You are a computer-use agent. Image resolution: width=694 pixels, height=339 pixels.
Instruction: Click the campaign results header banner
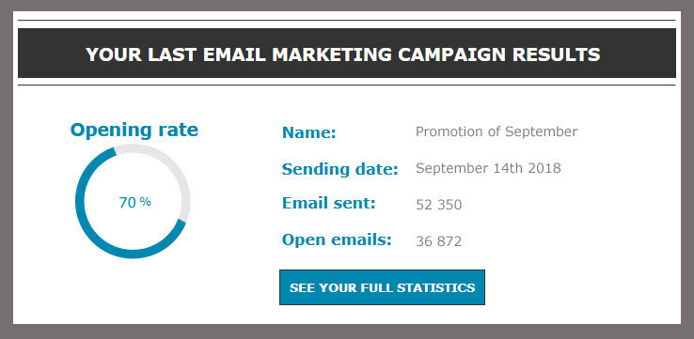tap(347, 53)
